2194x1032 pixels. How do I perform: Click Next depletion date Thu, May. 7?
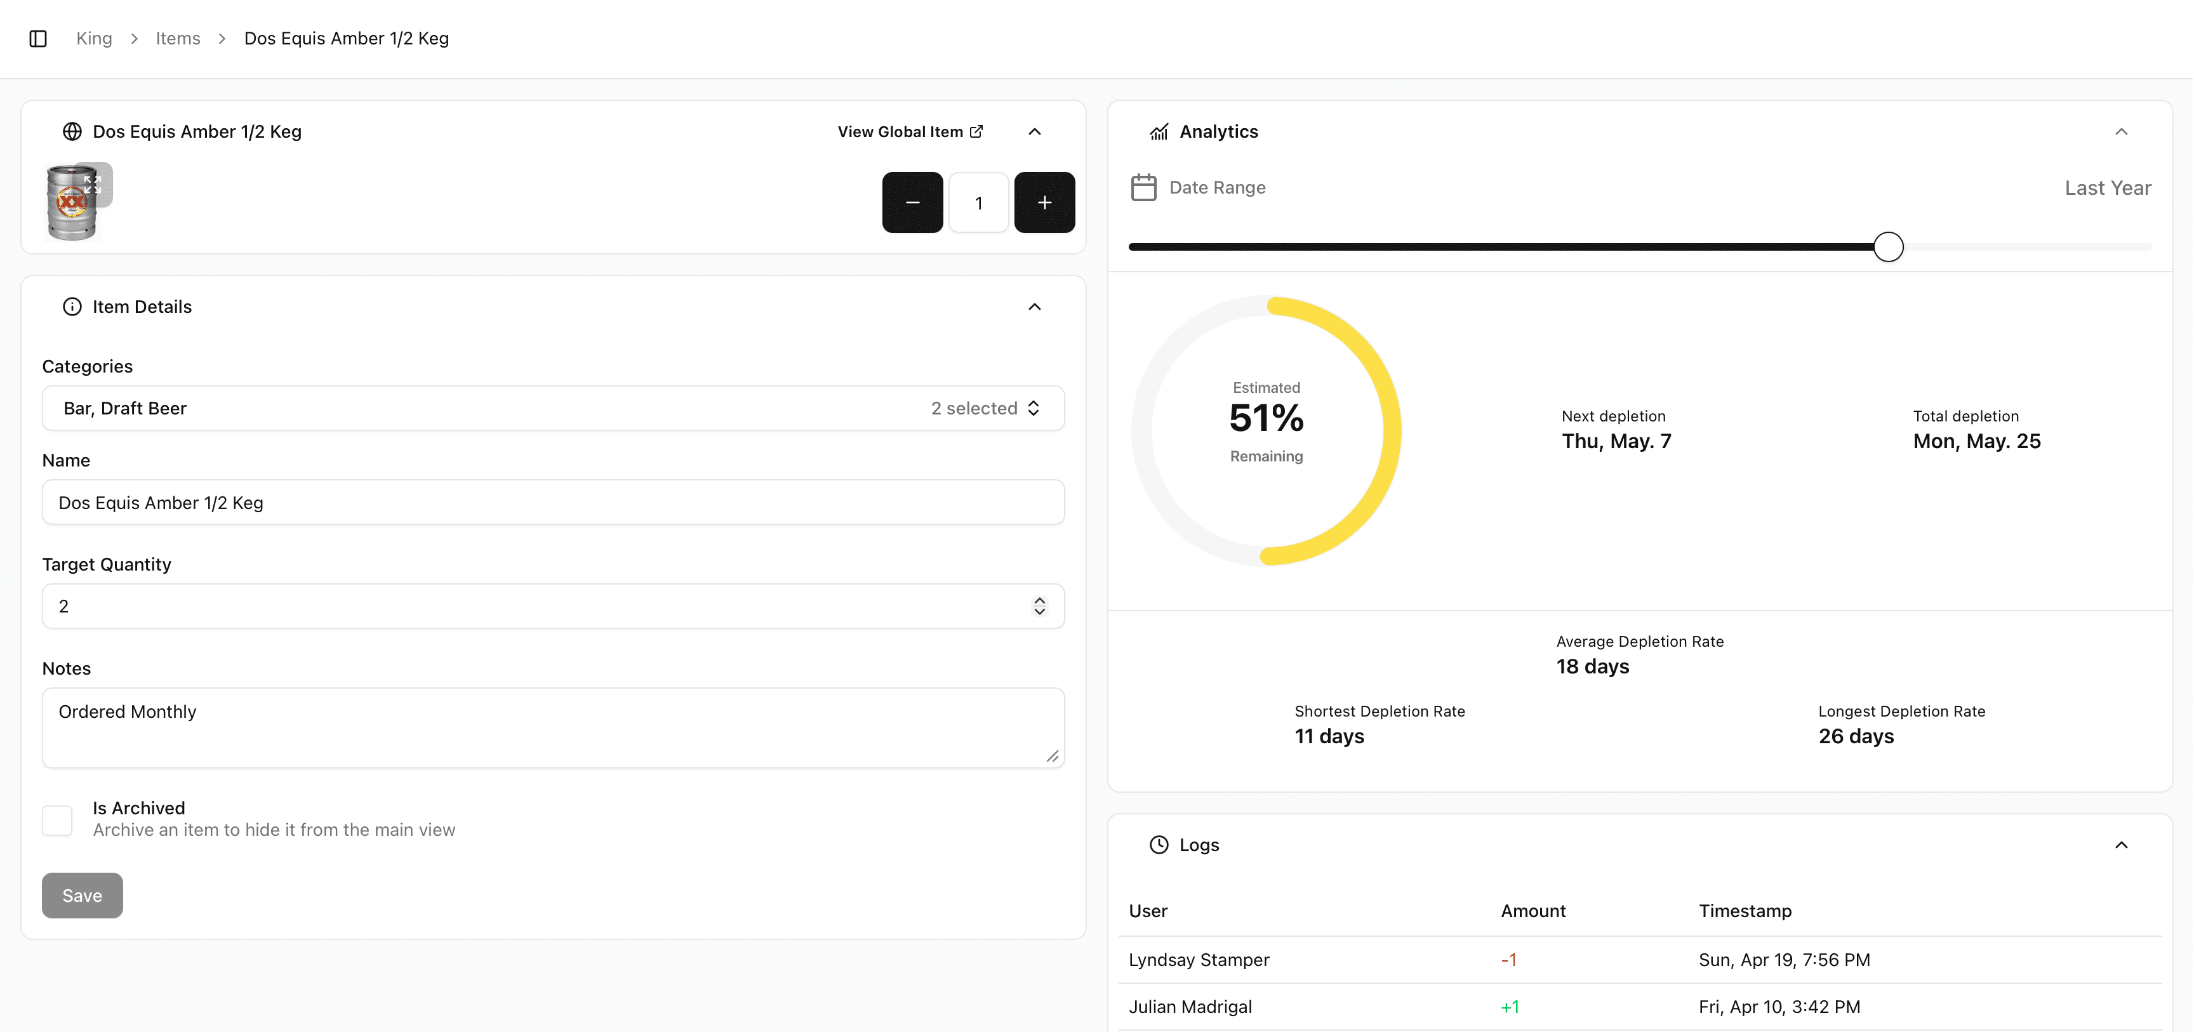click(x=1616, y=441)
